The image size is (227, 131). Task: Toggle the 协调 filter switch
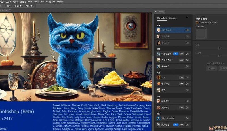point(187,77)
